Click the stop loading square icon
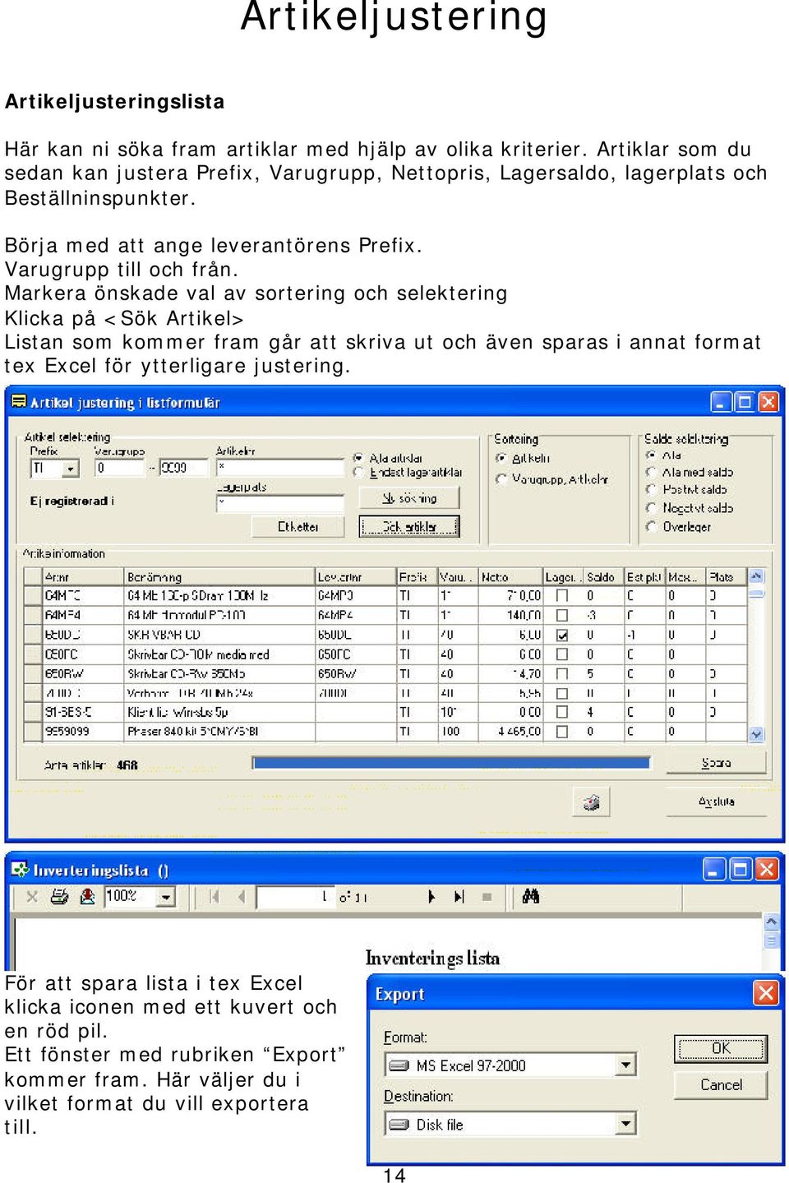Image resolution: width=789 pixels, height=1183 pixels. (487, 897)
